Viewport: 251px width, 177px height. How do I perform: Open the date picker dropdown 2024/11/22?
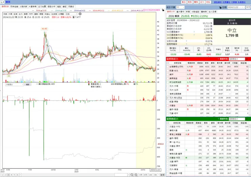tap(240, 7)
